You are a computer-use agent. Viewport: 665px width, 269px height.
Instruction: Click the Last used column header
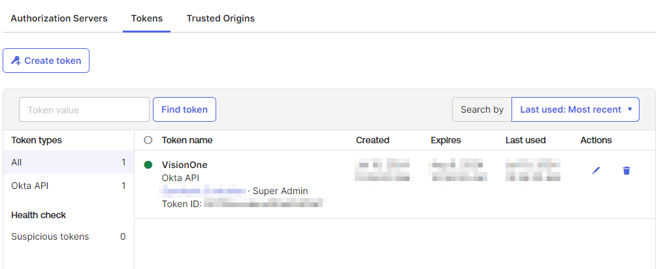coord(525,140)
